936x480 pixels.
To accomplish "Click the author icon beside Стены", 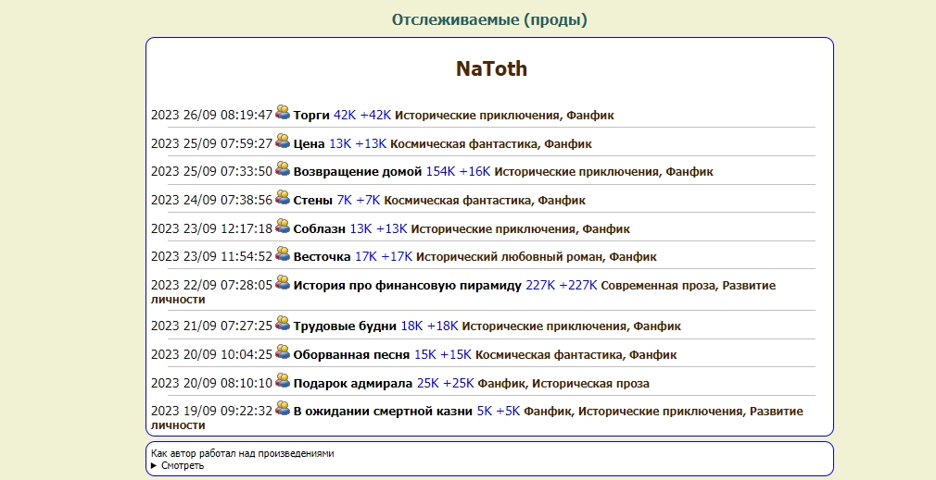I will click(x=283, y=197).
